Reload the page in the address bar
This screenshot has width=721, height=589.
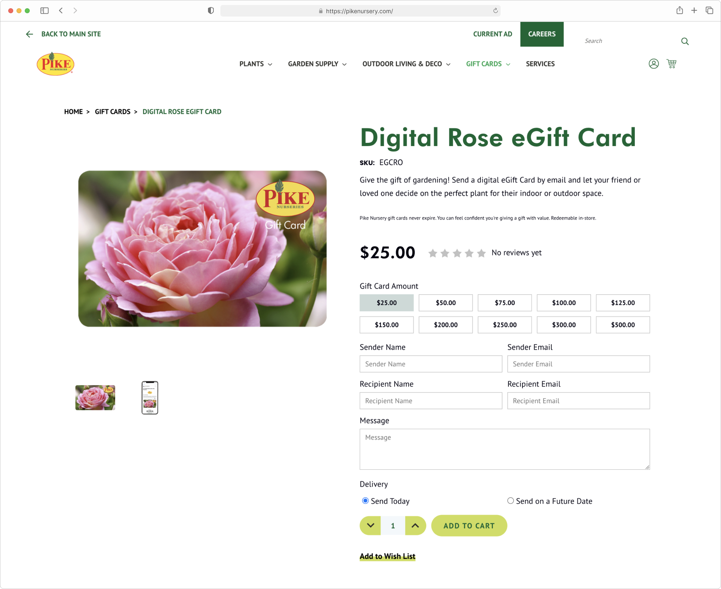coord(495,11)
